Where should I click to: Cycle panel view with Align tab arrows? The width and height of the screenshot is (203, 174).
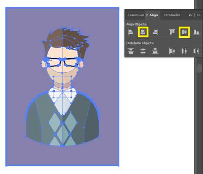[147, 15]
